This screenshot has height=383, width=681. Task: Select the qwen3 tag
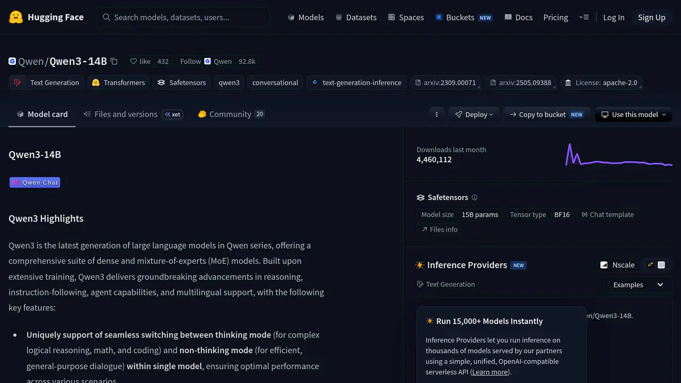(229, 82)
